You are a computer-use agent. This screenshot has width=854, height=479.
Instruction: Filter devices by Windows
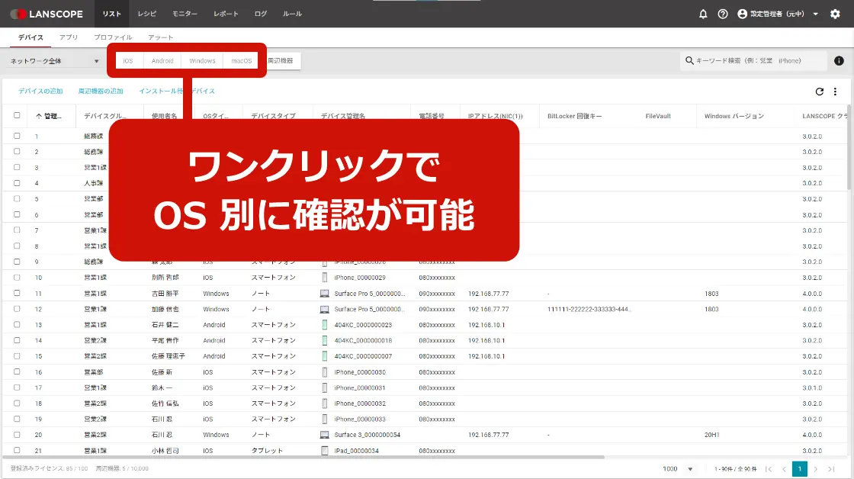pos(202,61)
